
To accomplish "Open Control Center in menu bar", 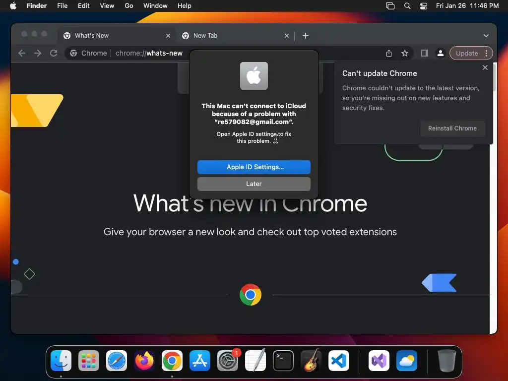I will pyautogui.click(x=424, y=6).
